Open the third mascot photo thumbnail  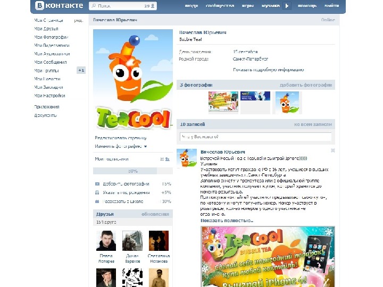(x=287, y=103)
